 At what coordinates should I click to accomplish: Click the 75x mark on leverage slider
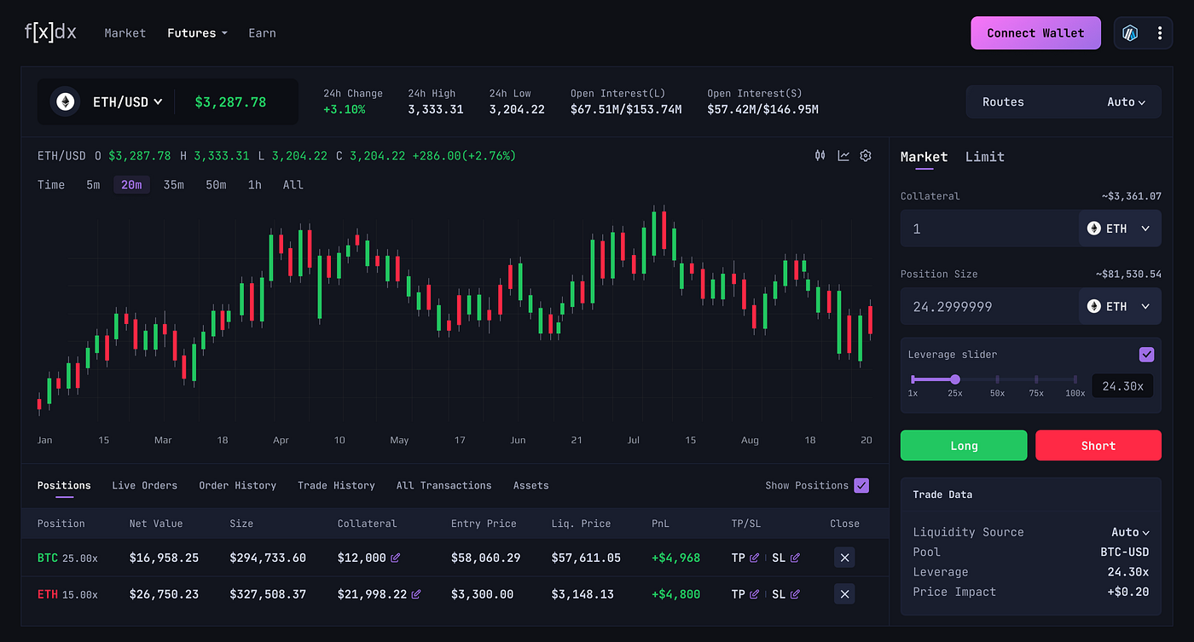[1036, 379]
